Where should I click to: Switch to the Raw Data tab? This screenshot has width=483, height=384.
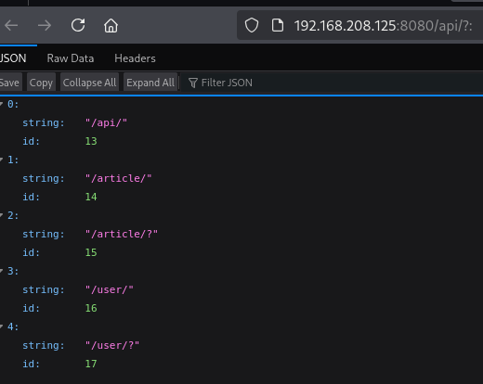pyautogui.click(x=71, y=58)
